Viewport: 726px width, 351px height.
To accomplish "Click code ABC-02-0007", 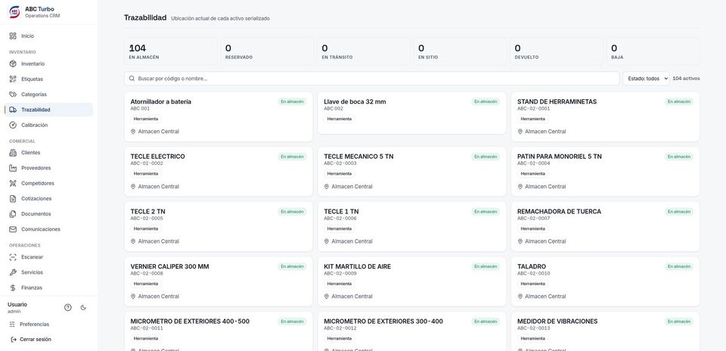I will pyautogui.click(x=533, y=219).
